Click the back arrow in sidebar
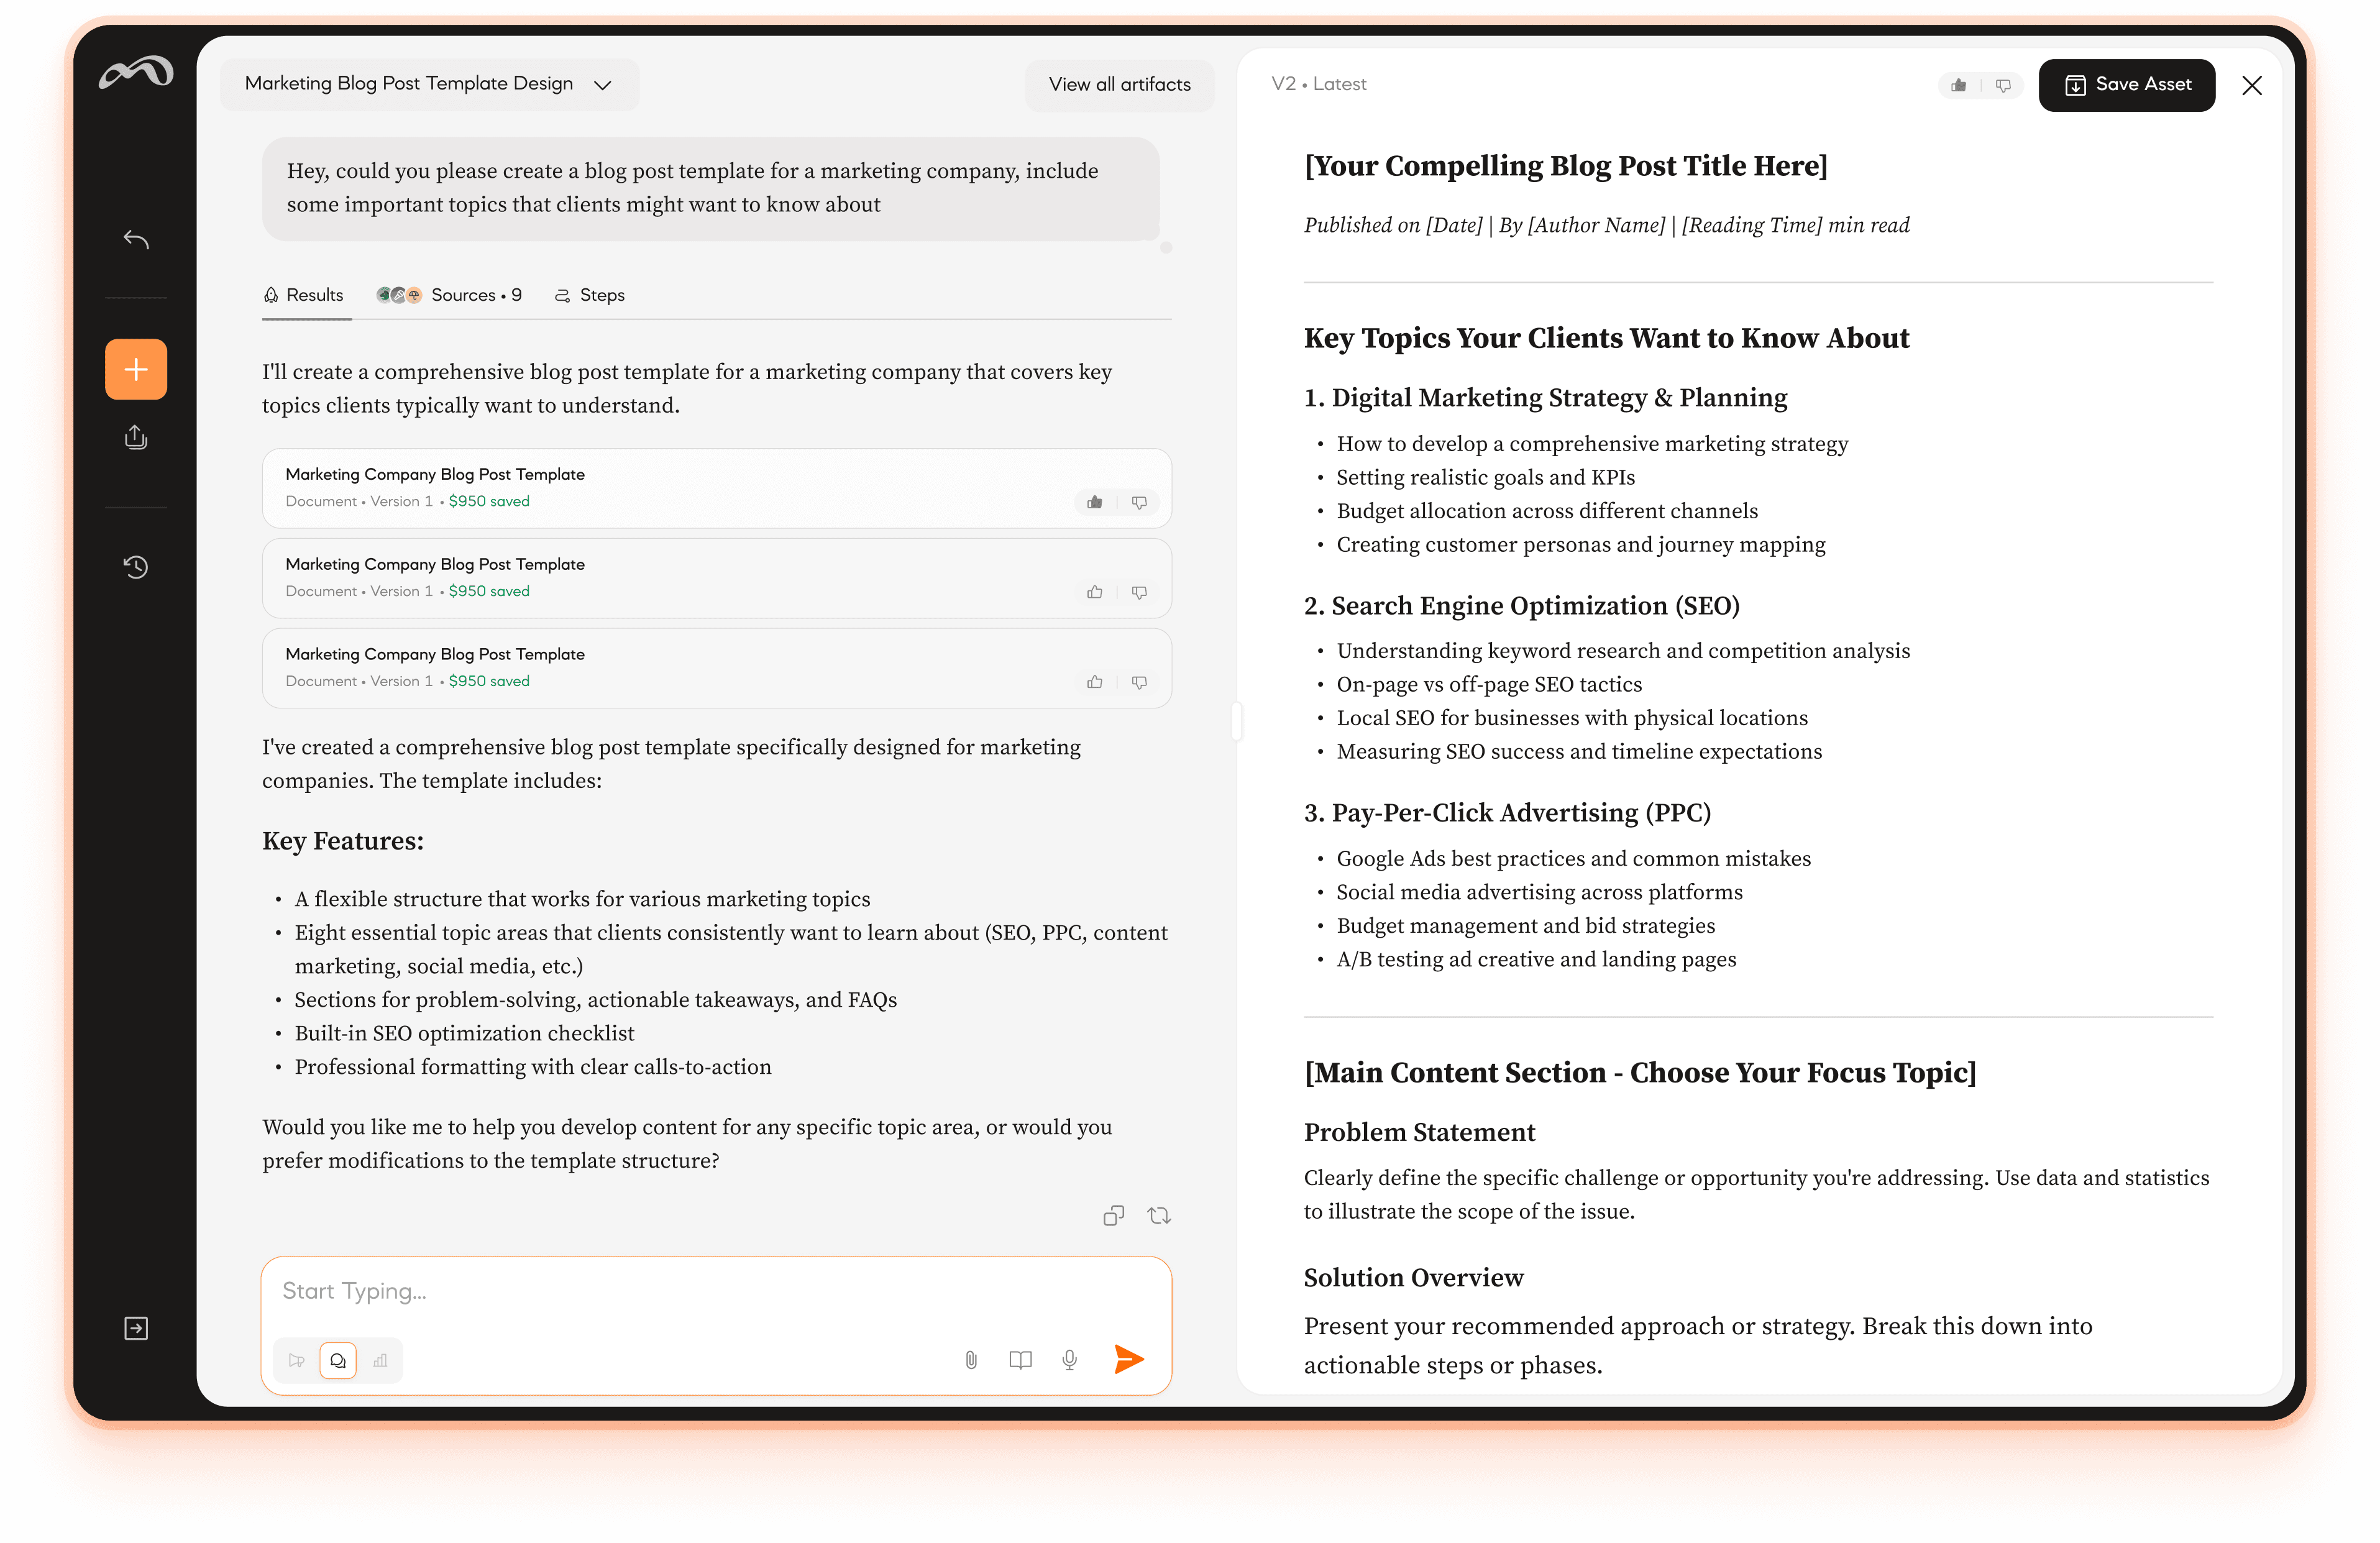Image resolution: width=2380 pixels, height=1543 pixels. [x=136, y=239]
